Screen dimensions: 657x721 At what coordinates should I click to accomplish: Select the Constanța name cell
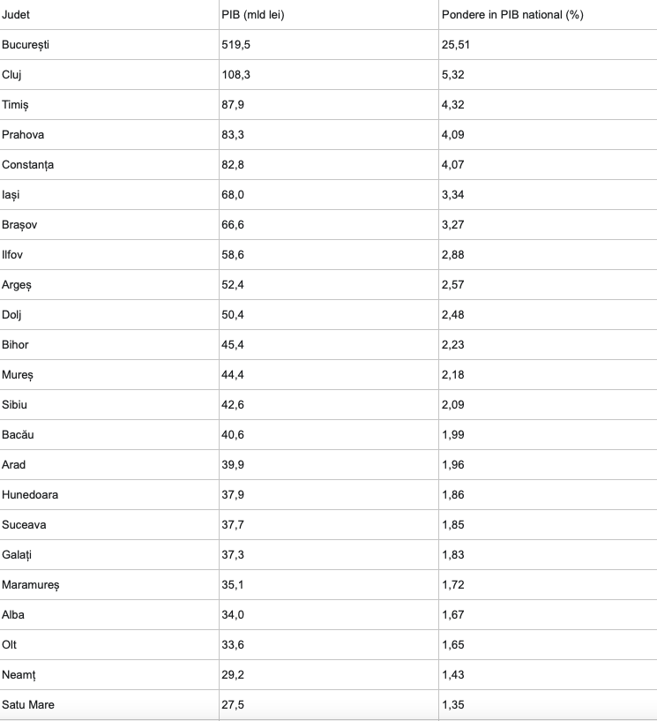(28, 165)
